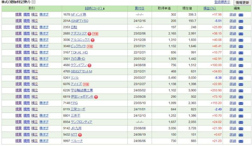Click mail icon in ビックカメラ row

point(241,46)
